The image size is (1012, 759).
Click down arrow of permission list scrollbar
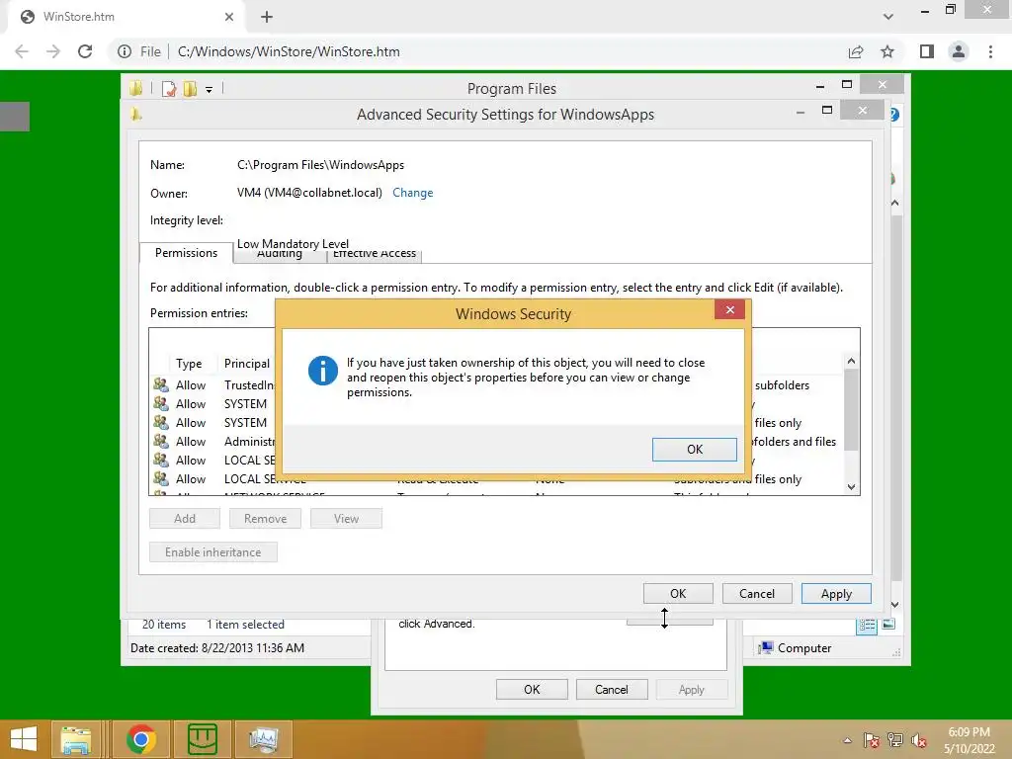[x=851, y=487]
